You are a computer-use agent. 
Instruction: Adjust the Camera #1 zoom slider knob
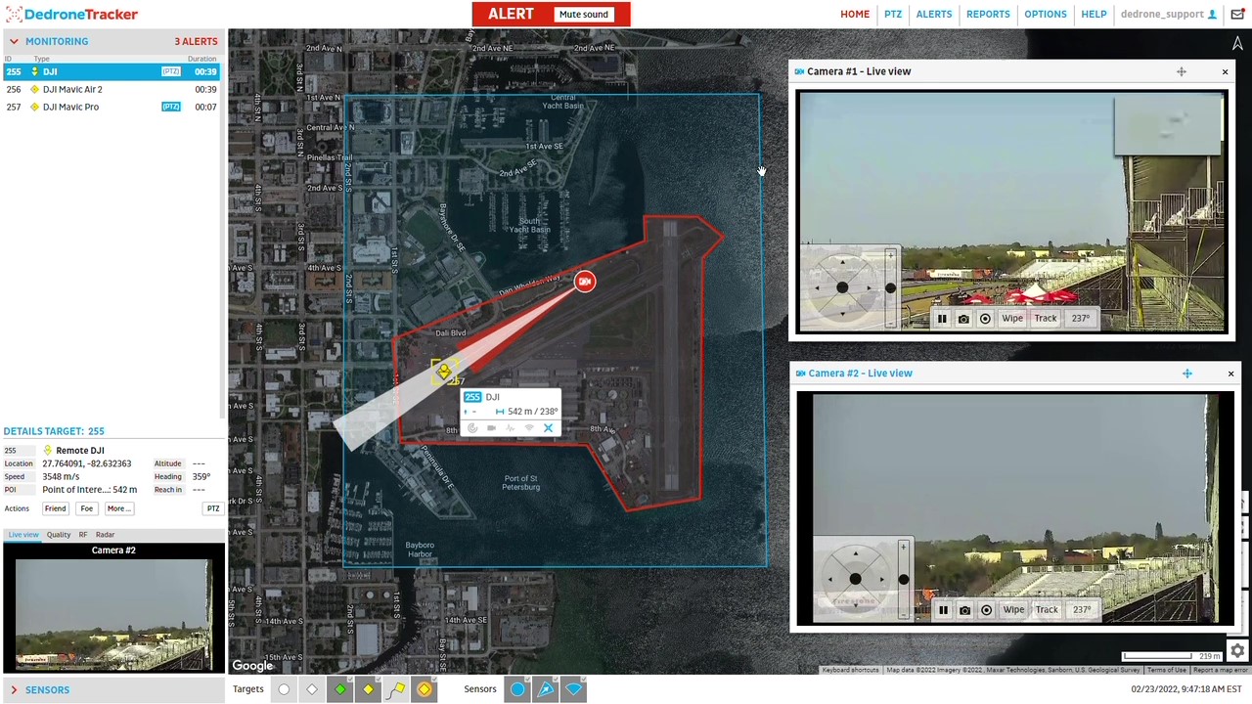890,287
